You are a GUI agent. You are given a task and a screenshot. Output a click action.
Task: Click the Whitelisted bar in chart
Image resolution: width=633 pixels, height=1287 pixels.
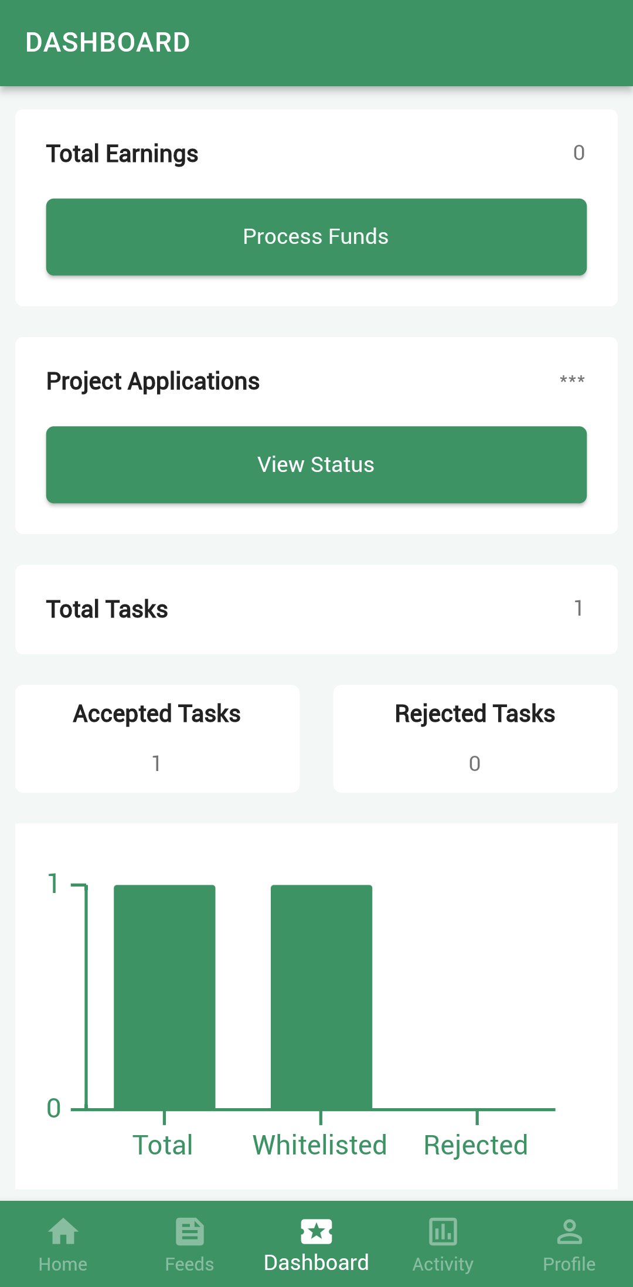point(321,997)
